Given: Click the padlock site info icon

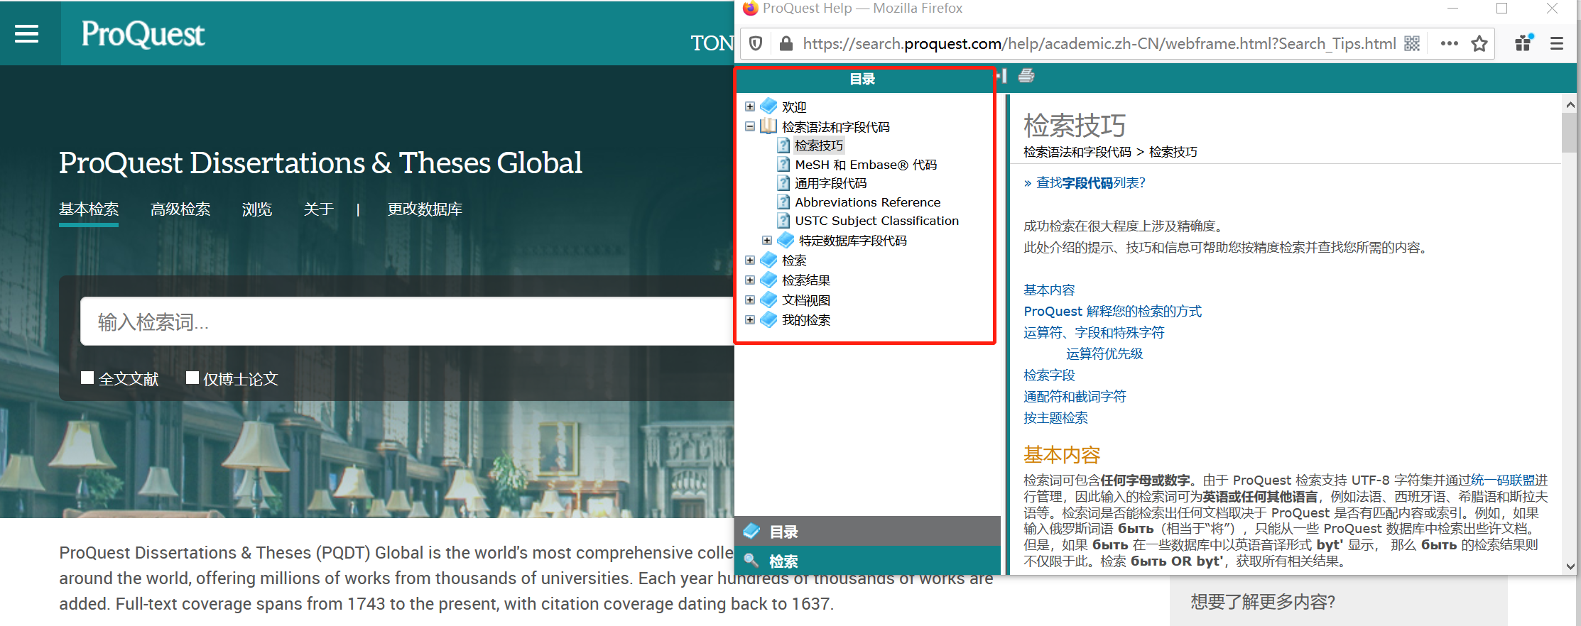Looking at the screenshot, I should pyautogui.click(x=786, y=44).
